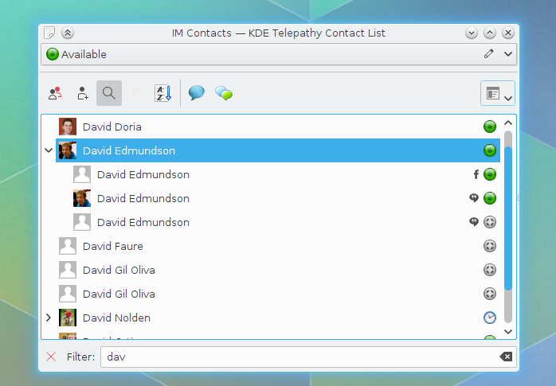The width and height of the screenshot is (556, 386).
Task: Click David Doria's avatar photo
Action: click(x=68, y=127)
